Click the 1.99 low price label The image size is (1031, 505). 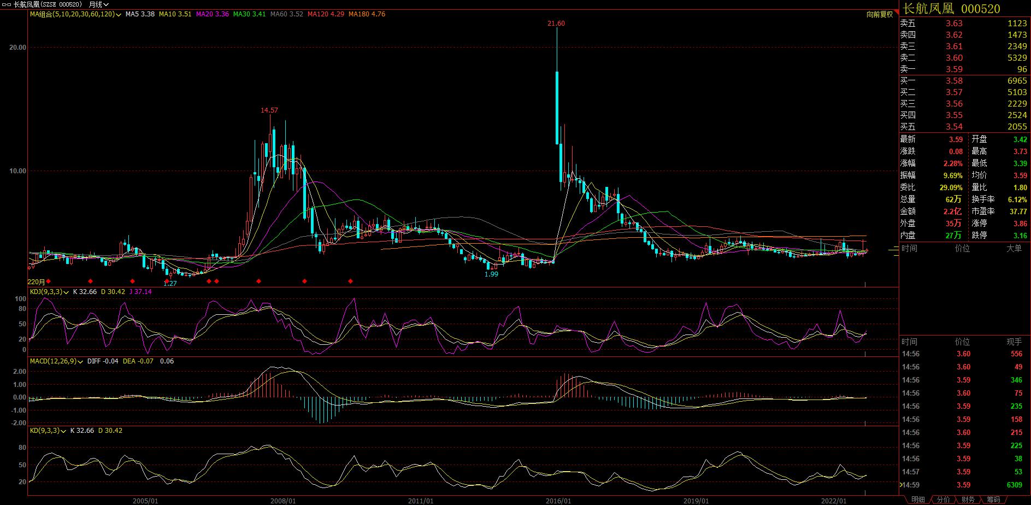click(491, 274)
